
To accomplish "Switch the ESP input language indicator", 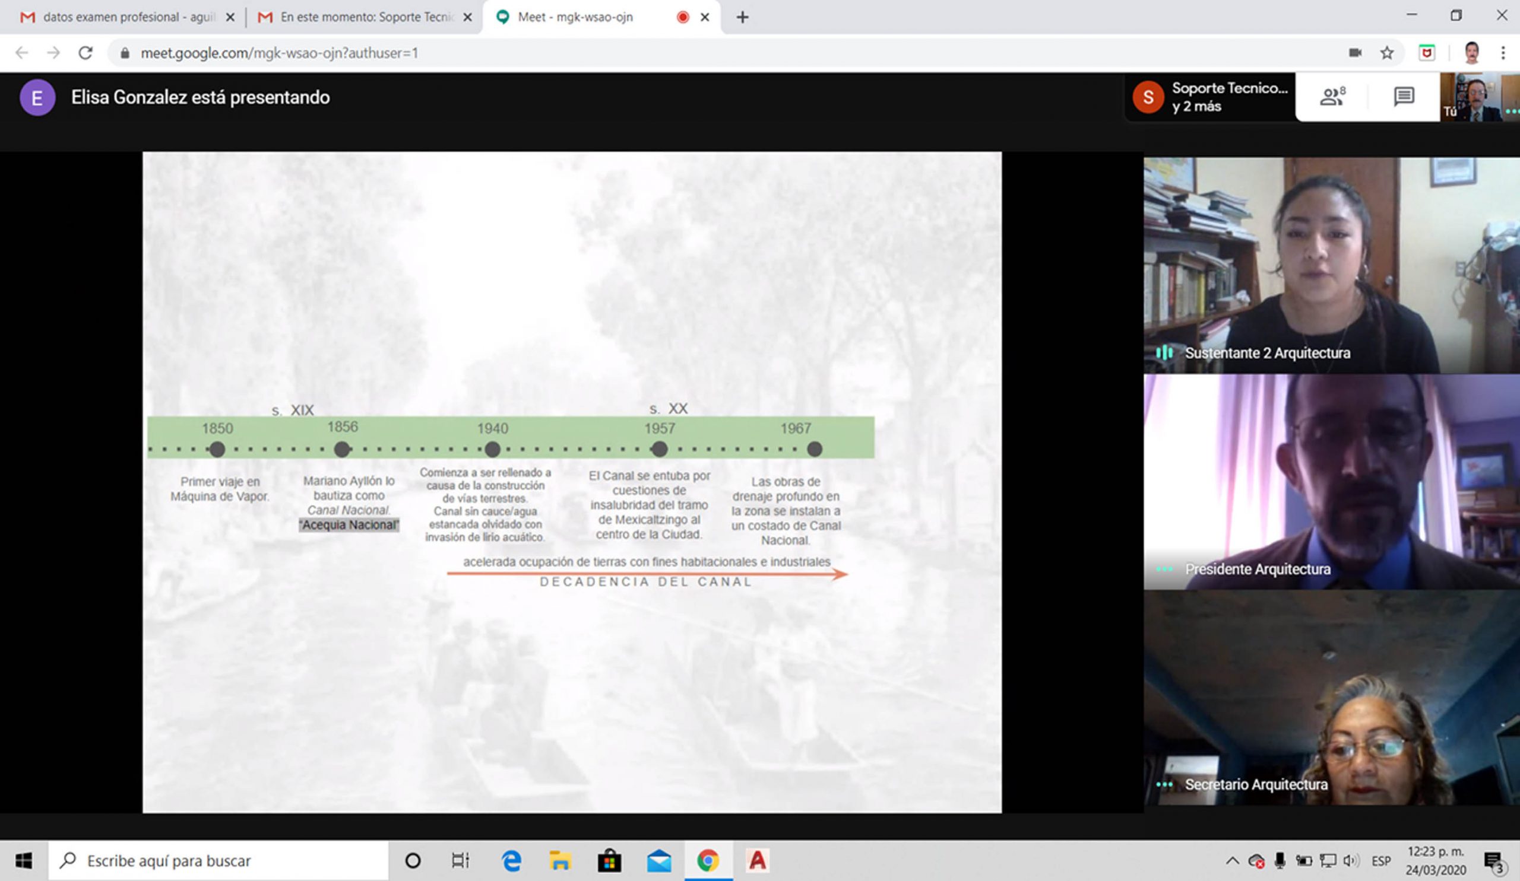I will (x=1380, y=860).
